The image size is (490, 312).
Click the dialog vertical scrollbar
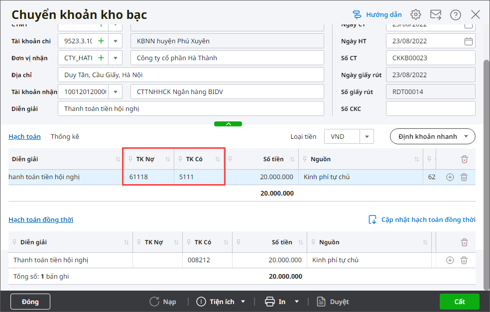click(486, 175)
